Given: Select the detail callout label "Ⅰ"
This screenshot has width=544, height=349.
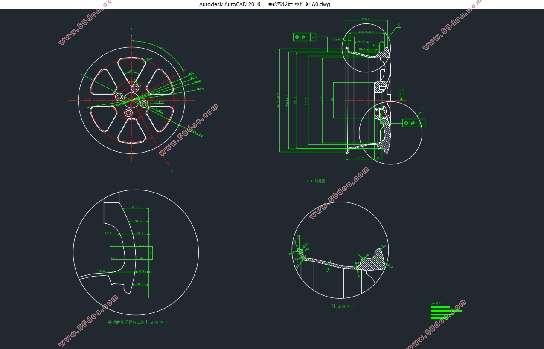Looking at the screenshot, I should (x=422, y=110).
